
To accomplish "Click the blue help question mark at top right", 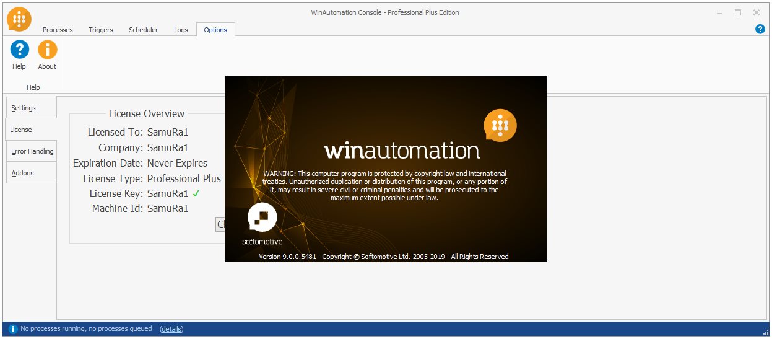I will click(760, 29).
